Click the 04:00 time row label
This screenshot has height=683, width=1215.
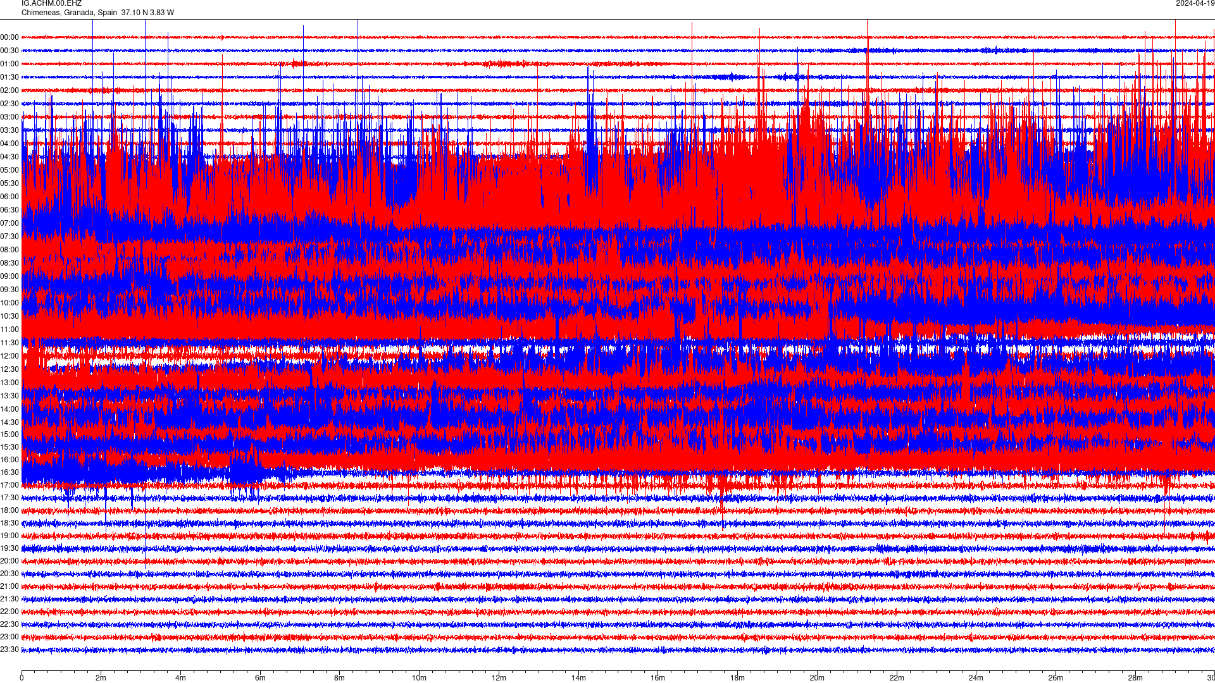pyautogui.click(x=9, y=144)
